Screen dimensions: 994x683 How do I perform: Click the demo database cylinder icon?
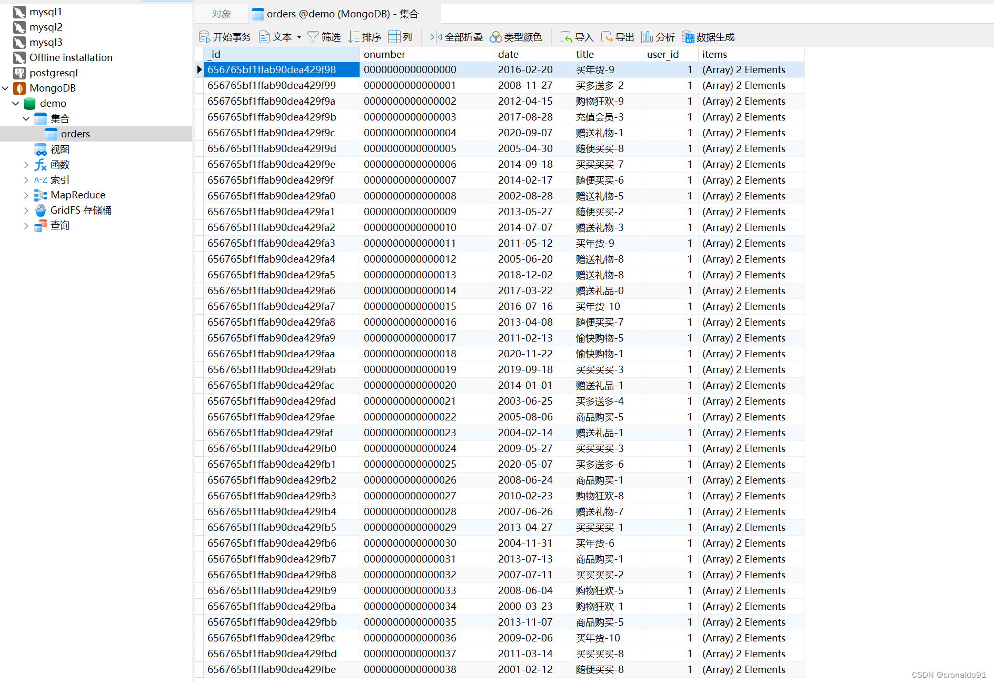(x=30, y=103)
